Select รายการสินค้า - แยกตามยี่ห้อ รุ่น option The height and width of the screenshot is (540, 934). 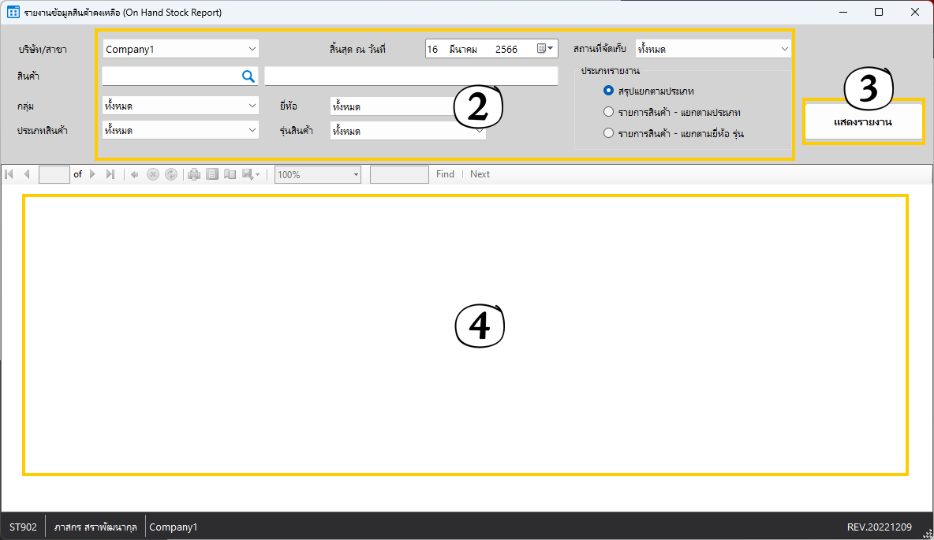[608, 133]
